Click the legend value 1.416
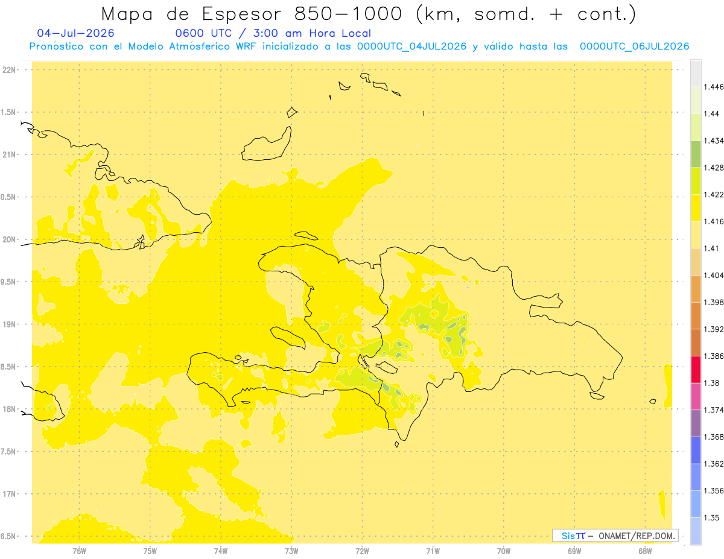 [713, 221]
